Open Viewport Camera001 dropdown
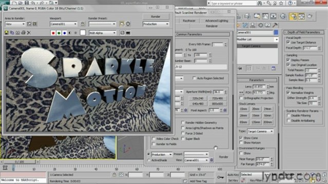Viewport: 328px width, 184px height. (63, 24)
